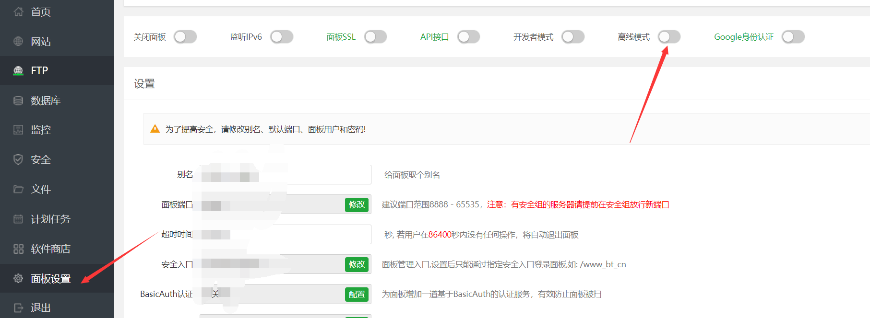870x318 pixels.
Task: Turn on the 面板SSL toggle
Action: click(375, 37)
